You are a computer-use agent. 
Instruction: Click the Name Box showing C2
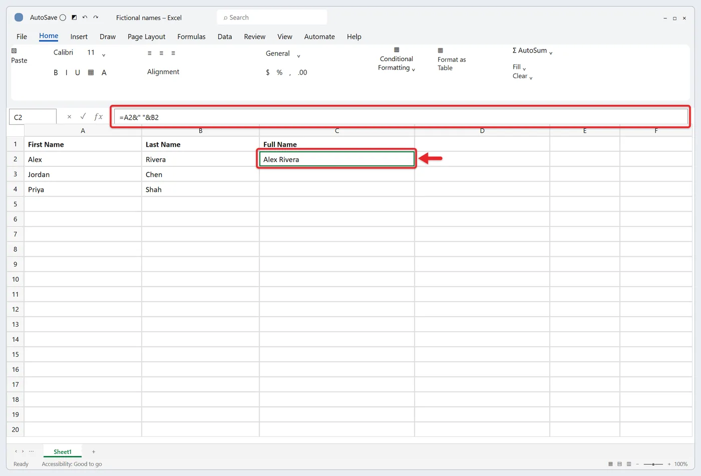click(33, 117)
